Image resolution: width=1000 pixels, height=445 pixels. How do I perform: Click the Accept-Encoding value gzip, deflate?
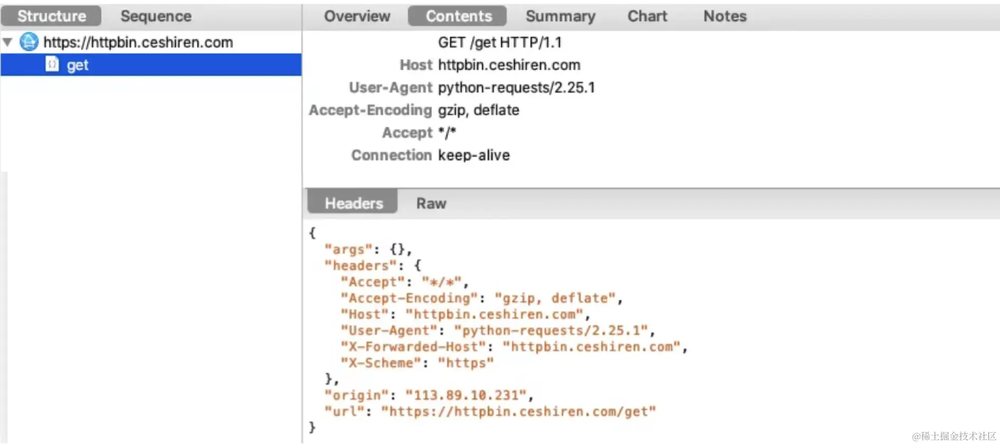point(478,110)
